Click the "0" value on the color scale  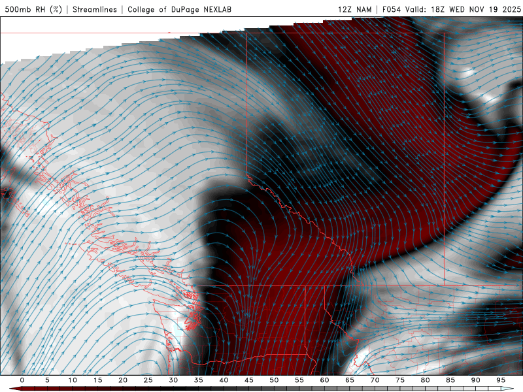(22, 380)
